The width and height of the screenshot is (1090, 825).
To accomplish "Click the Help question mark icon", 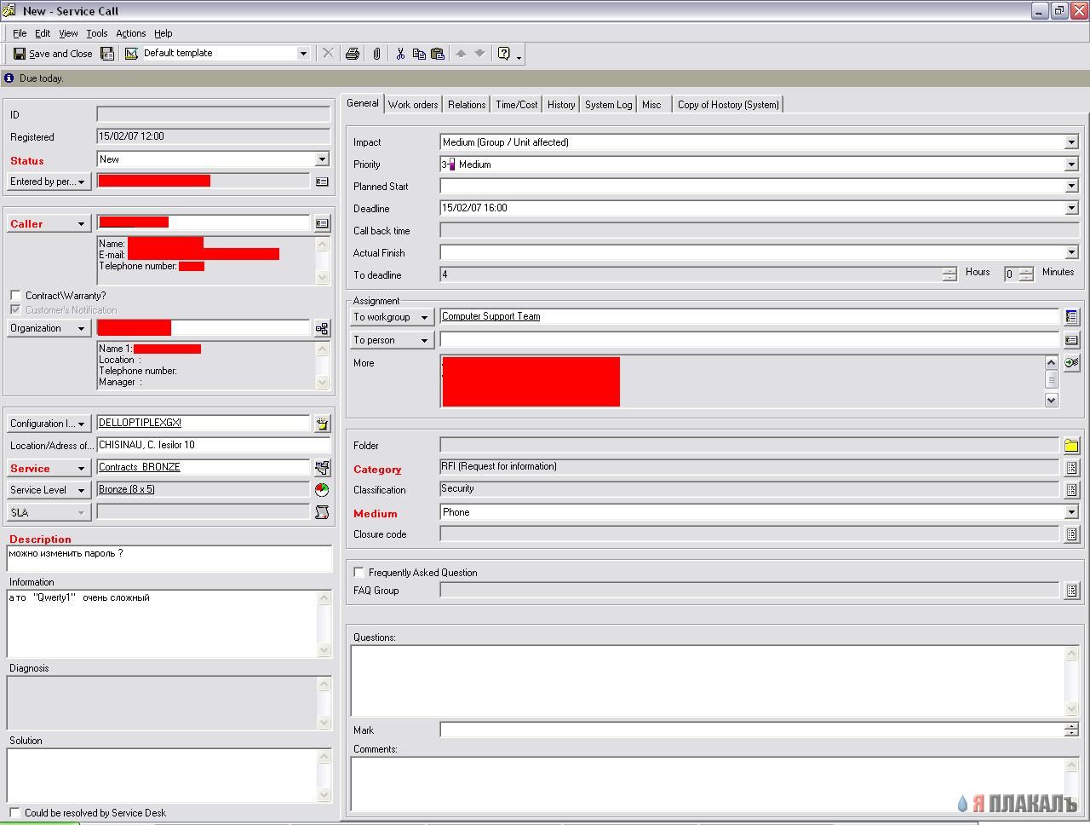I will pos(504,54).
